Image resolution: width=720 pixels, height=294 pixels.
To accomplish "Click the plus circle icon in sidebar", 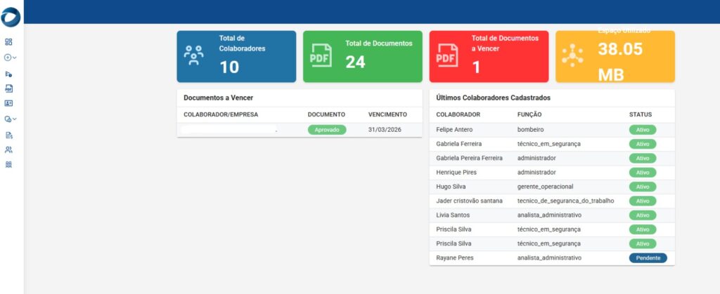I will [8, 58].
